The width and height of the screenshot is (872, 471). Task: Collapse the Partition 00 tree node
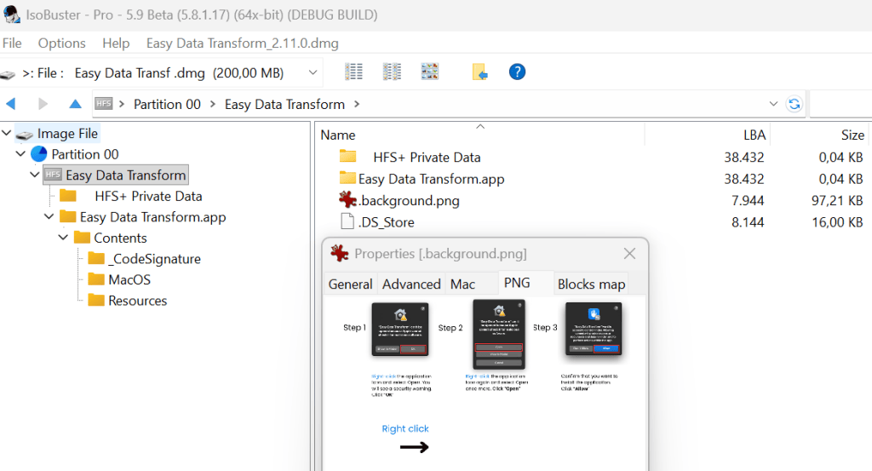point(20,153)
